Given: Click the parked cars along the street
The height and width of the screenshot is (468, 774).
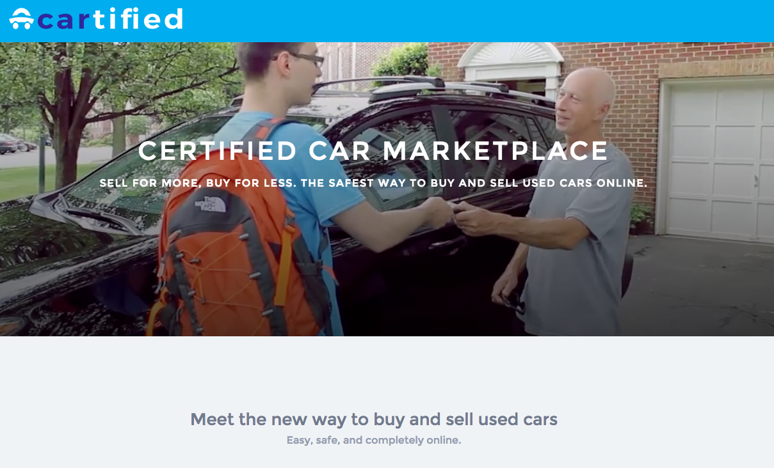Looking at the screenshot, I should (17, 144).
